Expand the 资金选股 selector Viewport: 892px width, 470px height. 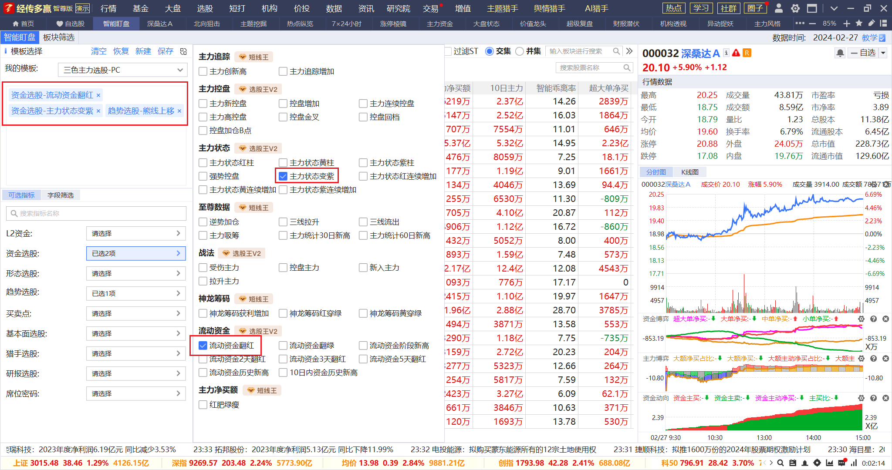coord(136,253)
